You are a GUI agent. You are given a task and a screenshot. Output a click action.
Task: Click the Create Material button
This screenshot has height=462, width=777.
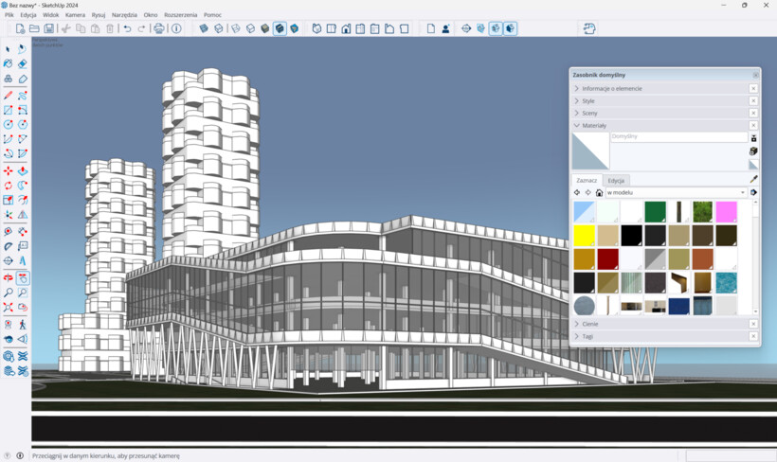point(753,151)
